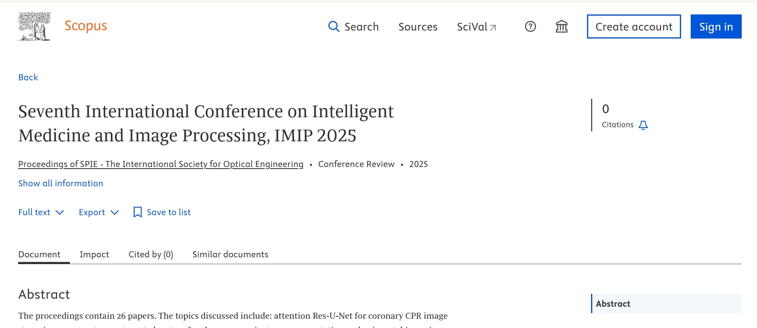Click the SciVal external link arrow
Image resolution: width=757 pixels, height=328 pixels.
click(x=493, y=27)
